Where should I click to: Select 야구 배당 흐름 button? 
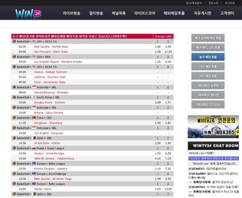(x=208, y=66)
